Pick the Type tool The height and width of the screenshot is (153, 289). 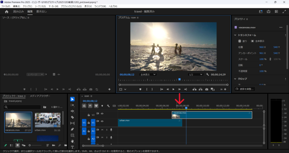pos(72,147)
